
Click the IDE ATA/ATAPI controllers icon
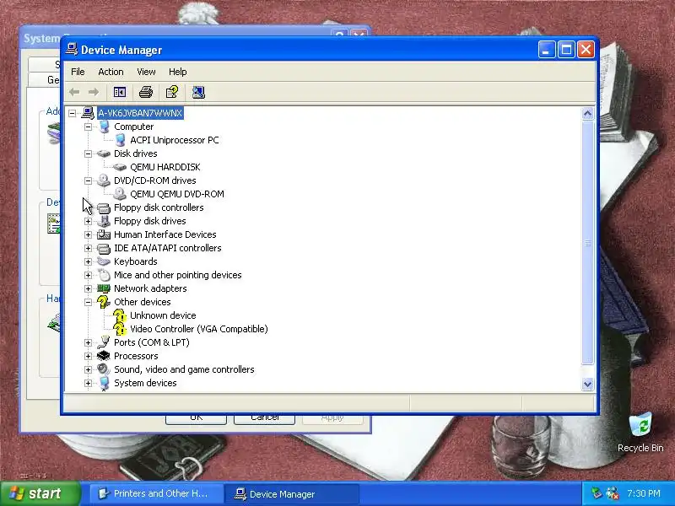pos(104,248)
